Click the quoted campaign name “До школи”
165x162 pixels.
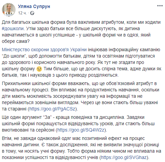click(14, 56)
